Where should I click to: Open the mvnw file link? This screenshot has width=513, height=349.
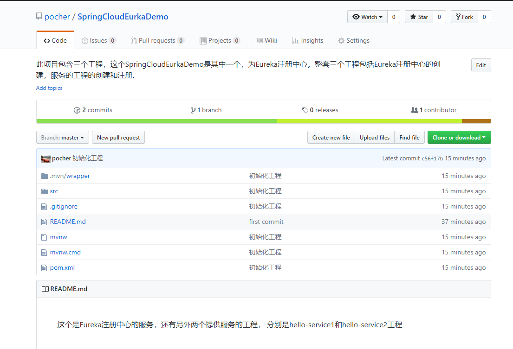[58, 237]
